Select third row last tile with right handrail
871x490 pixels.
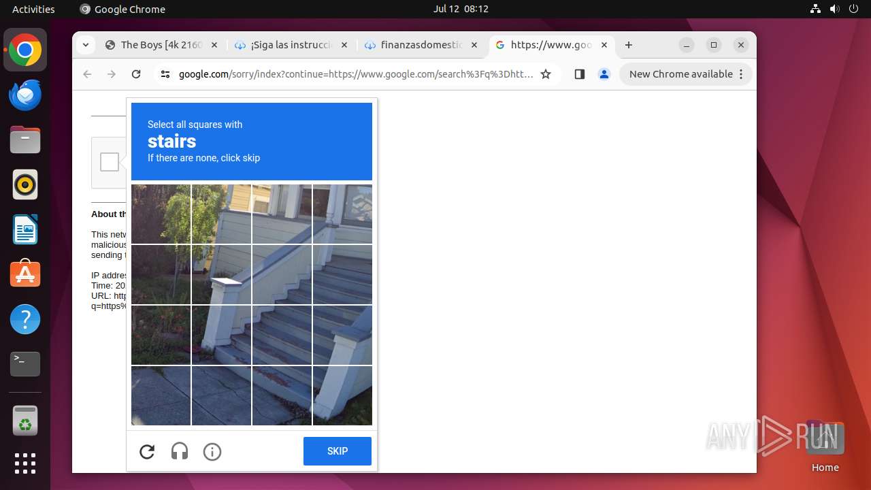pyautogui.click(x=342, y=335)
